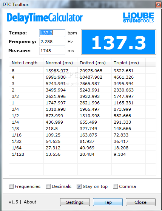Click the 3/4 note length row label
This screenshot has height=211, width=162.
15,109
